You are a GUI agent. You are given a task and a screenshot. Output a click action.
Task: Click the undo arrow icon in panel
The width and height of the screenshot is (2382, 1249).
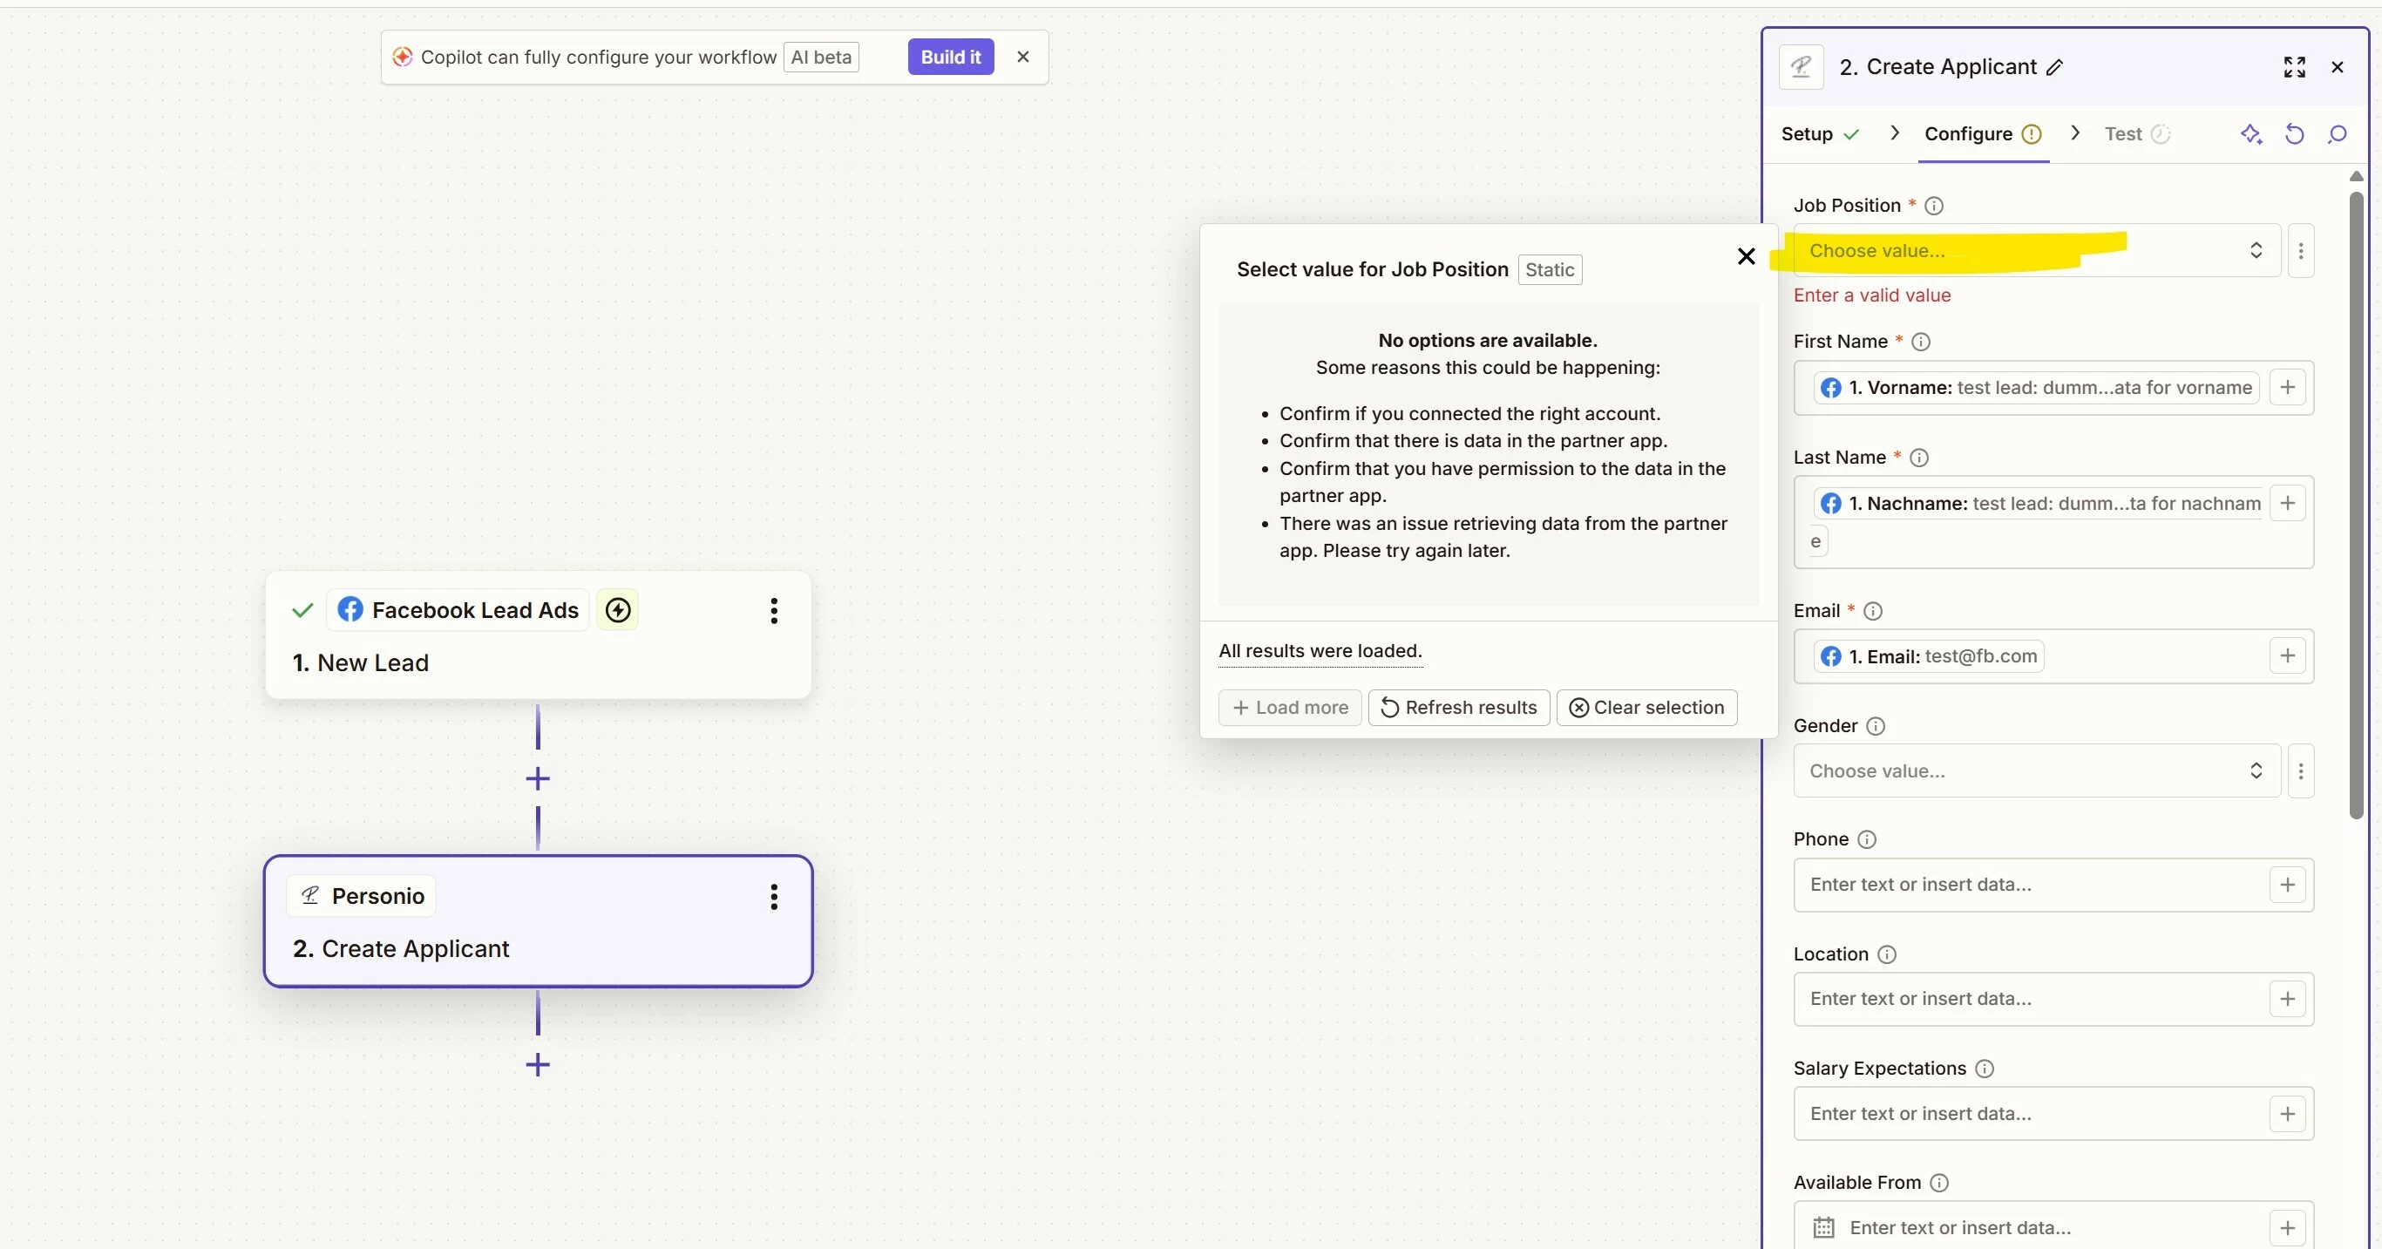point(2294,134)
